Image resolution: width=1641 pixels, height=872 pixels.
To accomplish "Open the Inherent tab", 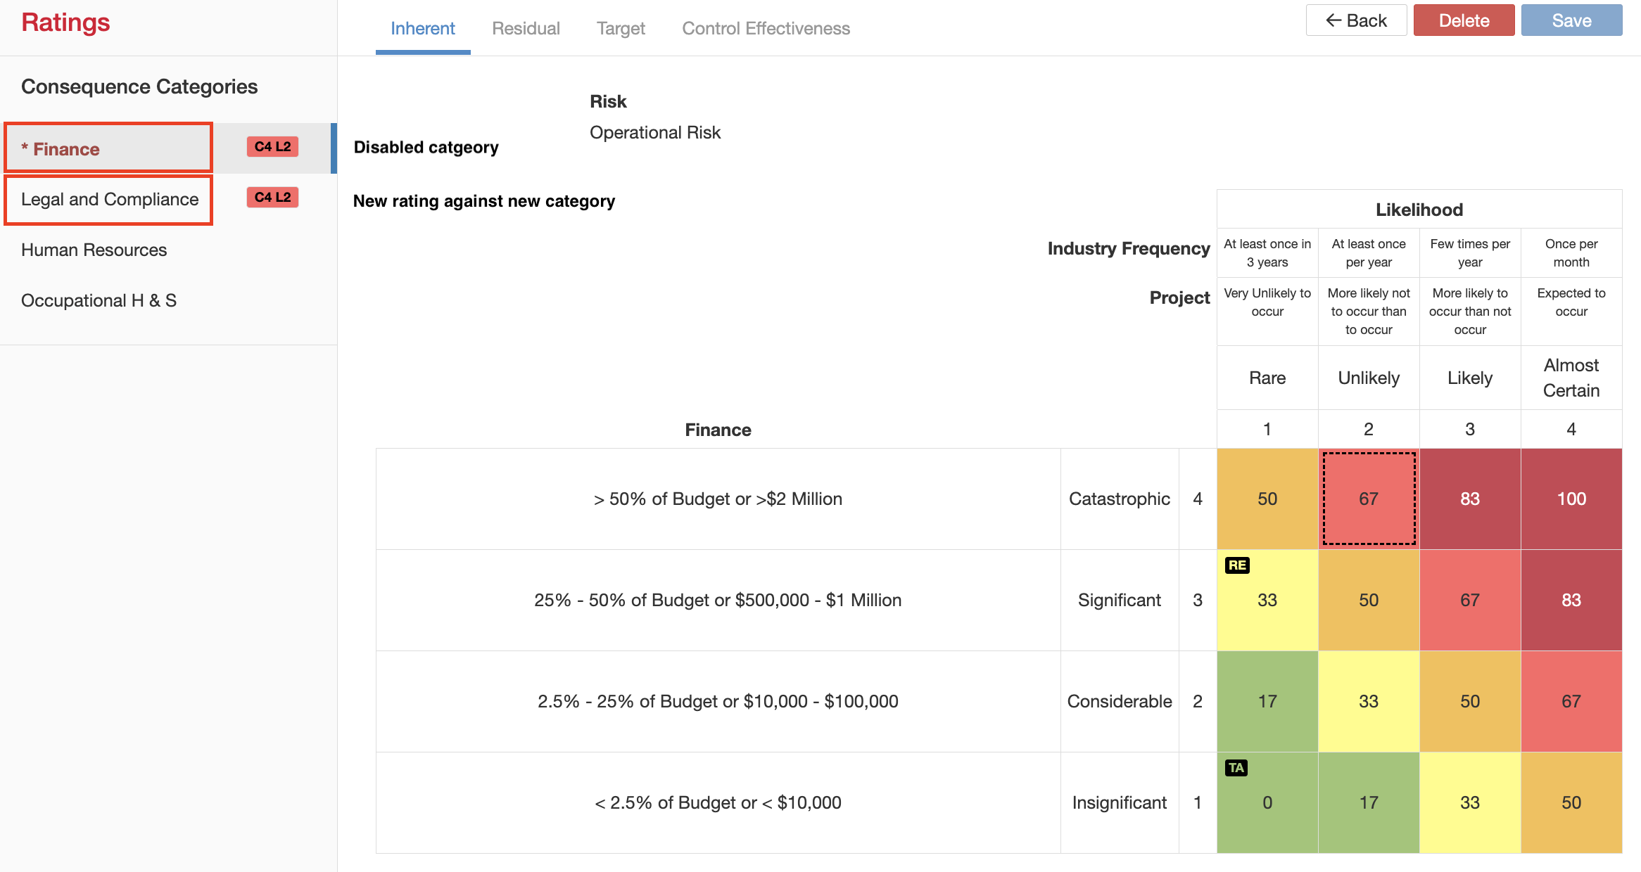I will pos(422,28).
